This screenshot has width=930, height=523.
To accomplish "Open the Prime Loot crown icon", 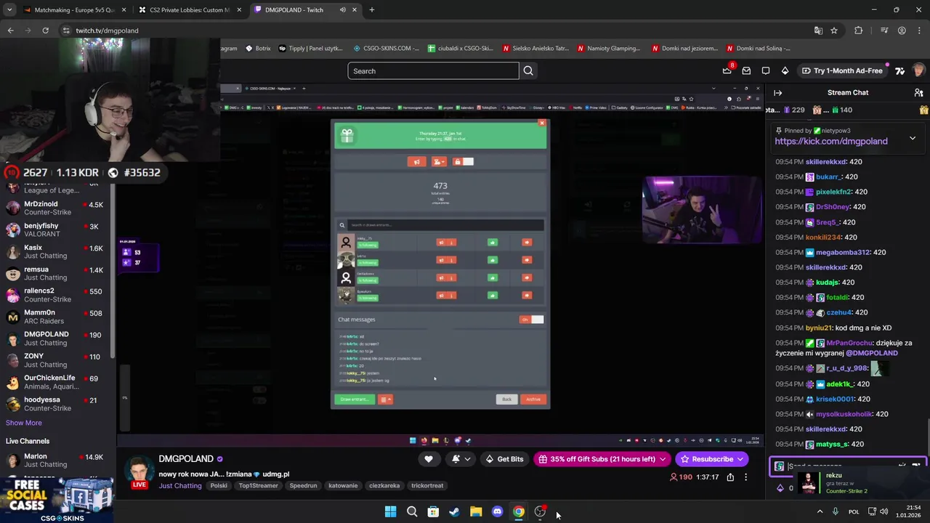I will (x=727, y=70).
